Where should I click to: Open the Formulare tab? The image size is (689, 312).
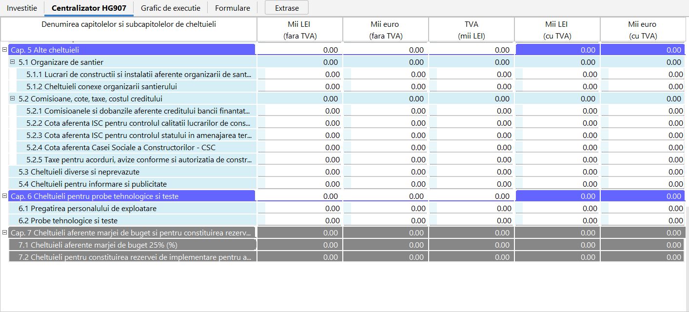tap(233, 8)
